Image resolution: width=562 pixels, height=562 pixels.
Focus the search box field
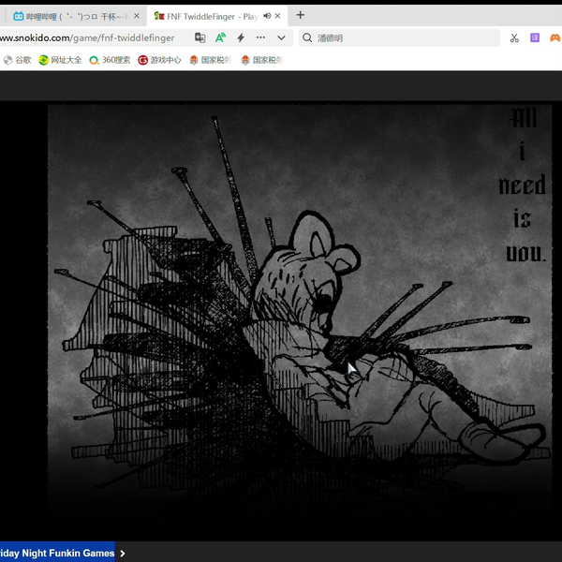[399, 38]
